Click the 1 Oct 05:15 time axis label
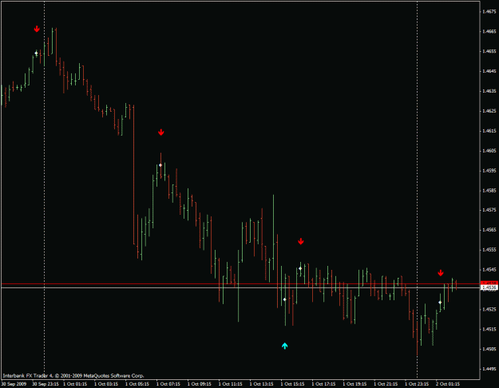This screenshot has width=499, height=388. (x=137, y=384)
